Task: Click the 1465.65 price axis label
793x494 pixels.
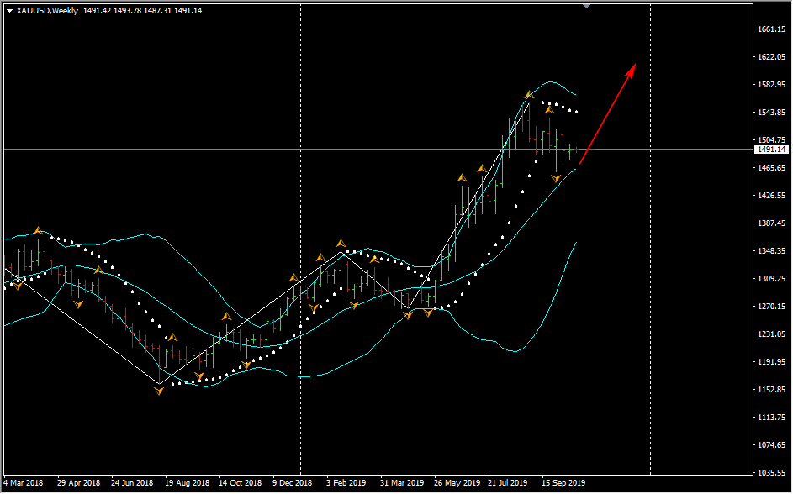Action: 771,168
